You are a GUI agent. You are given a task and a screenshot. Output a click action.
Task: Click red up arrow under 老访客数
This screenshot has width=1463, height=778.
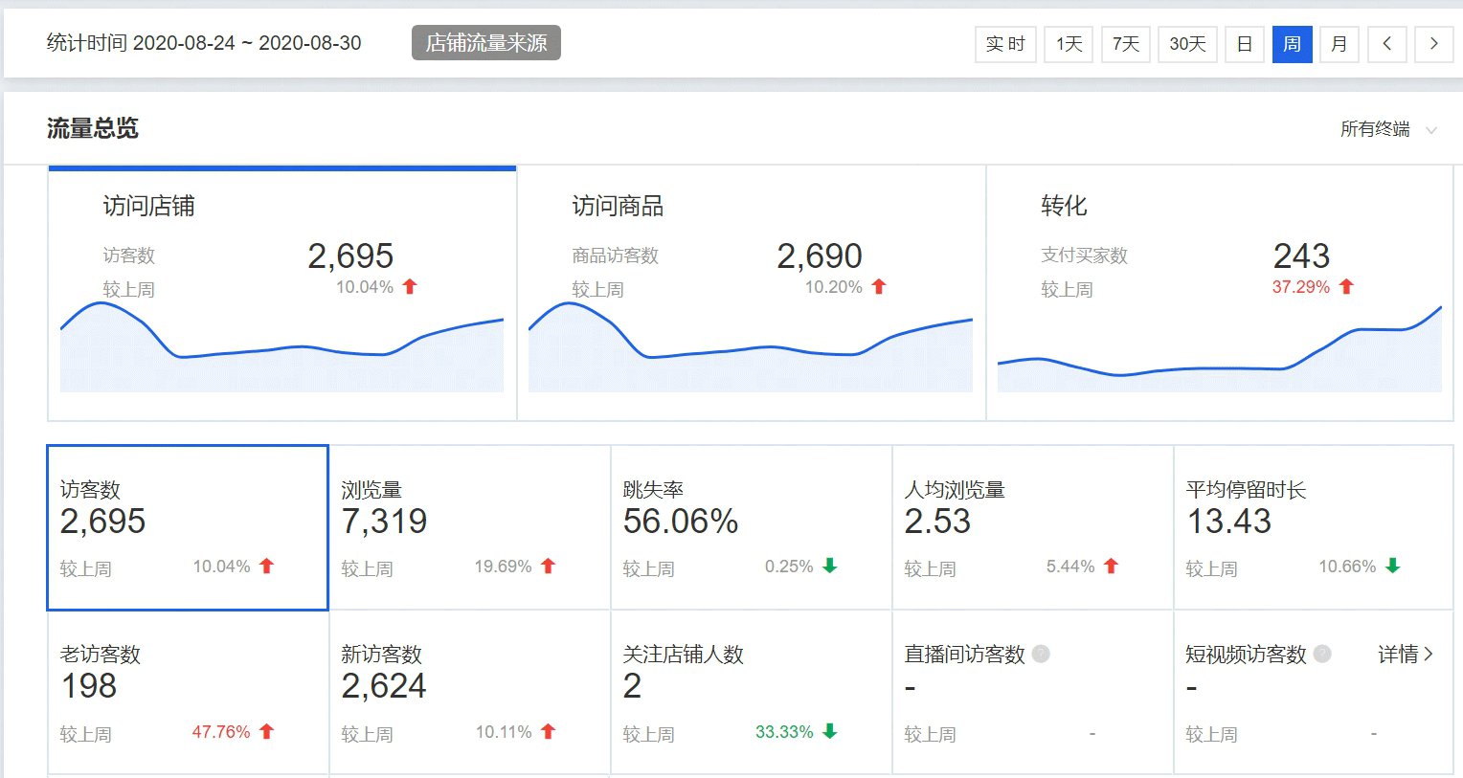267,731
